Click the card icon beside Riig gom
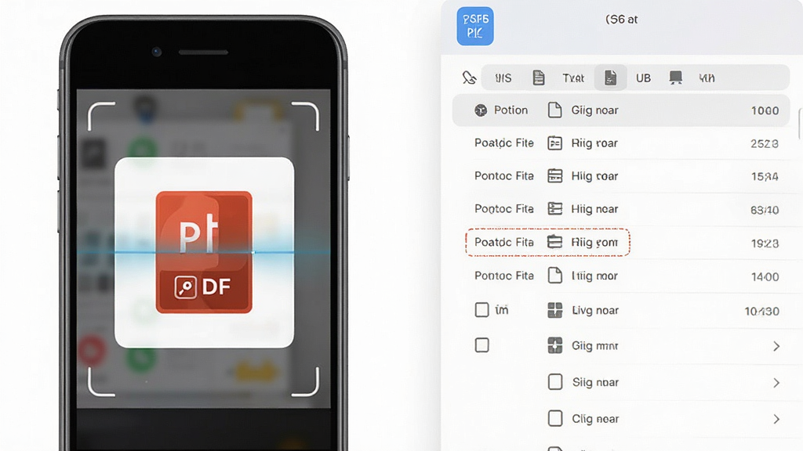Image resolution: width=803 pixels, height=451 pixels. pos(554,242)
